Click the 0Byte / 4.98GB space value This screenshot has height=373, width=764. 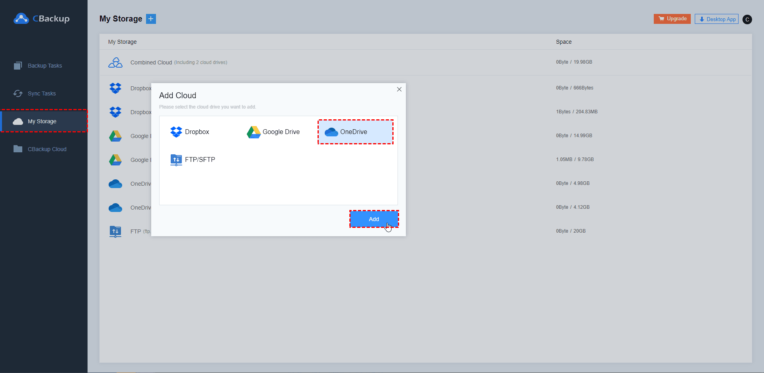573,183
